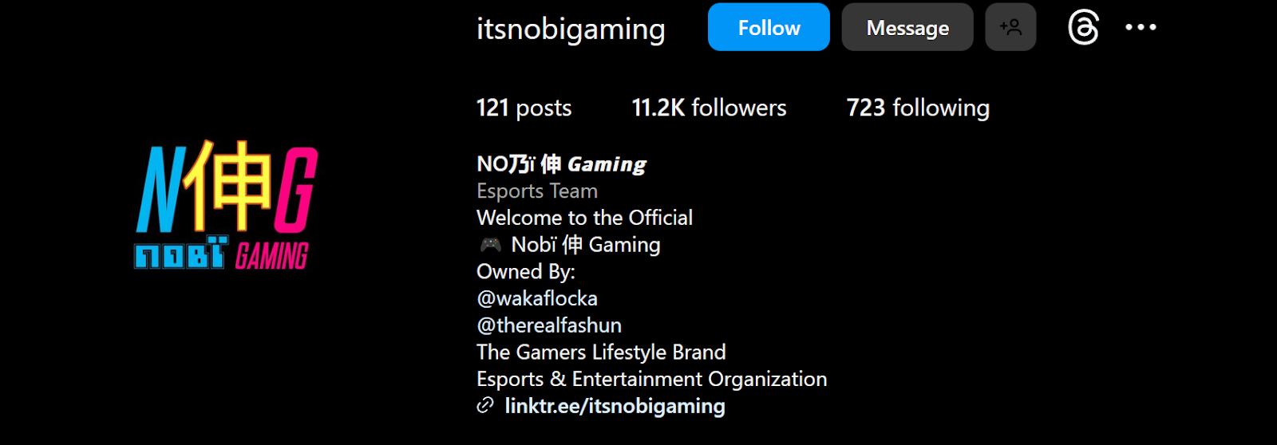Viewport: 1277px width, 445px height.
Task: Open the three-dot more options menu
Action: click(1141, 28)
